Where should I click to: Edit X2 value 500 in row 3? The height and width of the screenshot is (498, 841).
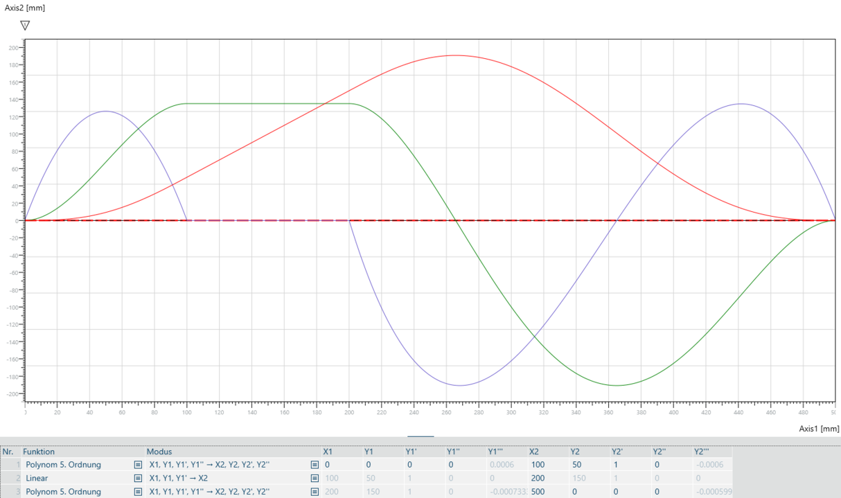tap(538, 492)
